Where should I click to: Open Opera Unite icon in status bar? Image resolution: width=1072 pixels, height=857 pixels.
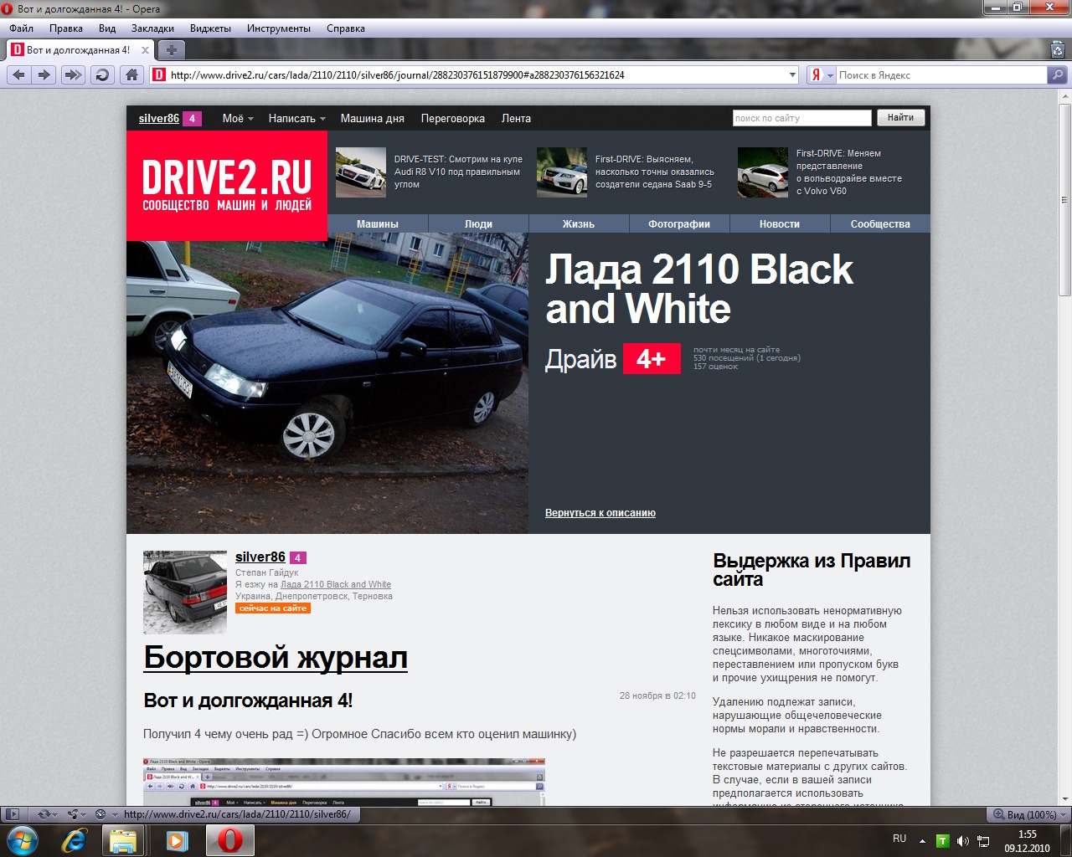click(x=76, y=813)
